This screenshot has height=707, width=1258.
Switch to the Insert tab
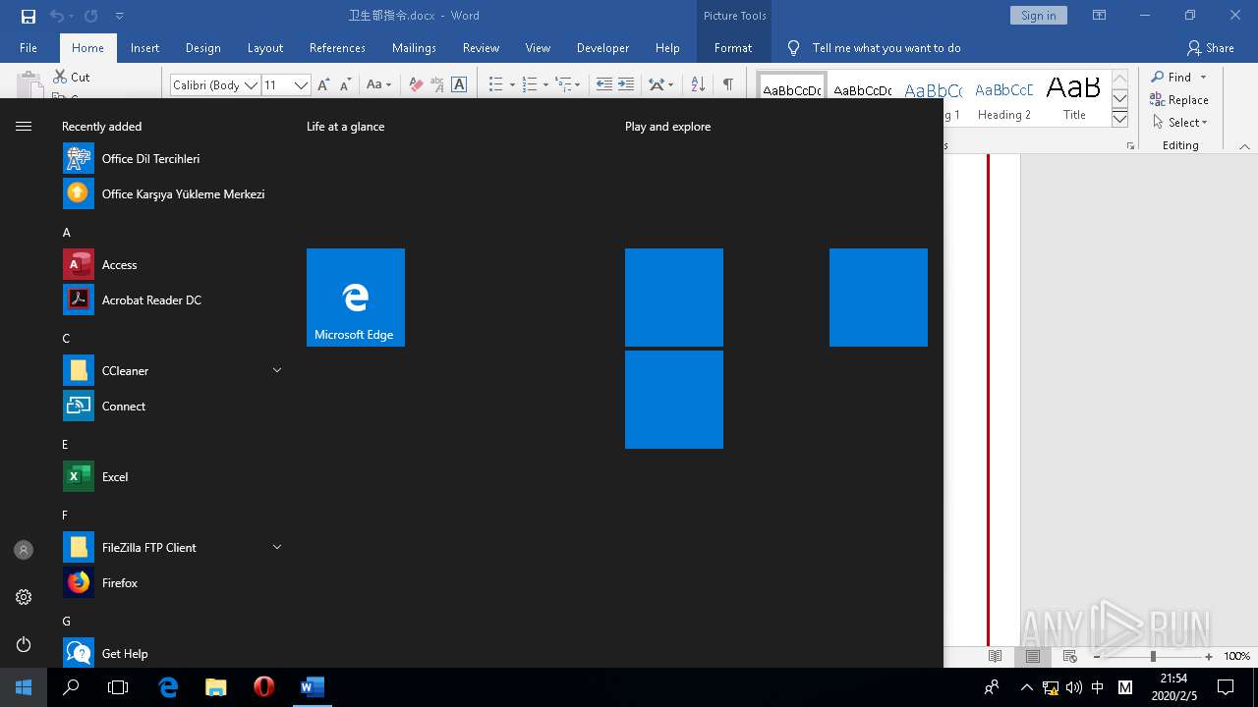144,48
